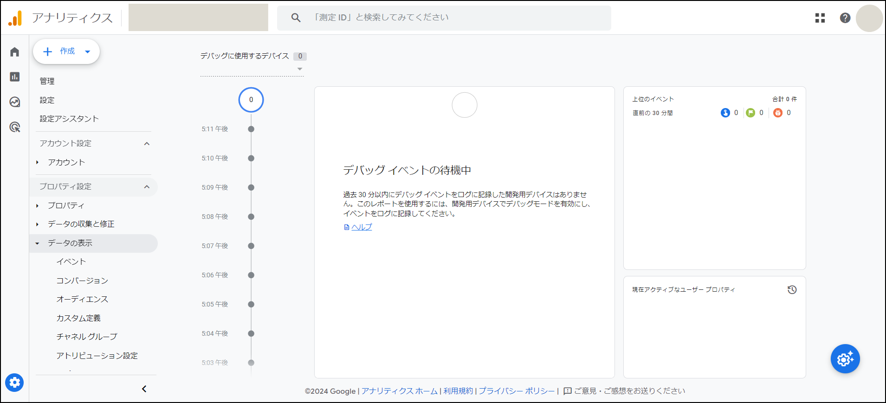Click ご意見・ご感想をお送りください feedback link
This screenshot has width=886, height=403.
[629, 391]
